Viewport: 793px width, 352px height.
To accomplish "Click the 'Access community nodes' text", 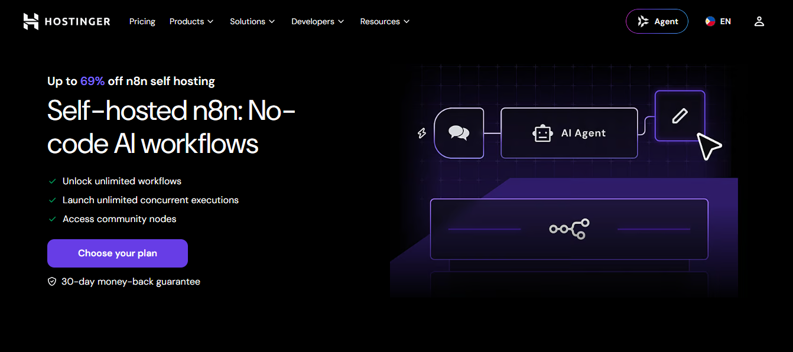I will pos(119,219).
